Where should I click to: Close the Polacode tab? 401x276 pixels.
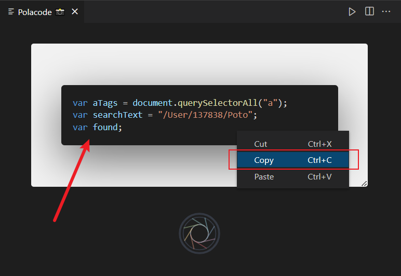75,12
